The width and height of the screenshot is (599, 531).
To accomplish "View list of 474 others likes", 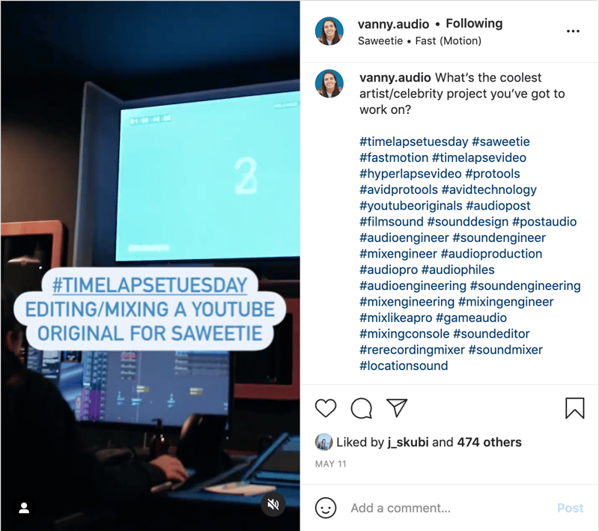I will pos(489,442).
